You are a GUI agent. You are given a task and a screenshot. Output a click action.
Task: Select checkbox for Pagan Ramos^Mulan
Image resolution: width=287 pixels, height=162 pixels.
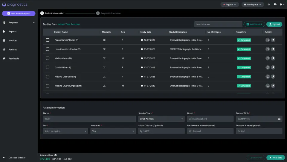(x=48, y=40)
